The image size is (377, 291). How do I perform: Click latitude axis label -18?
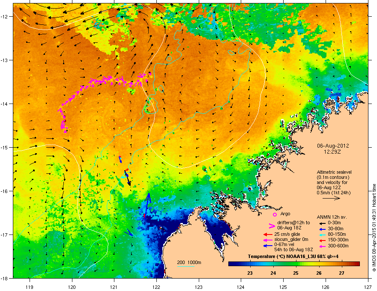[x=5, y=278]
